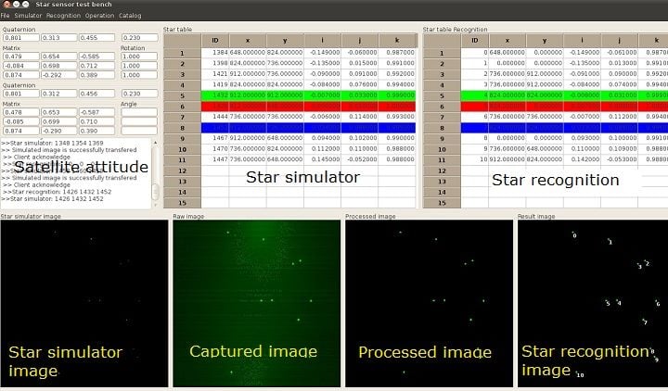The width and height of the screenshot is (668, 391).
Task: Select the matrix field with 0.479
Action: point(20,57)
